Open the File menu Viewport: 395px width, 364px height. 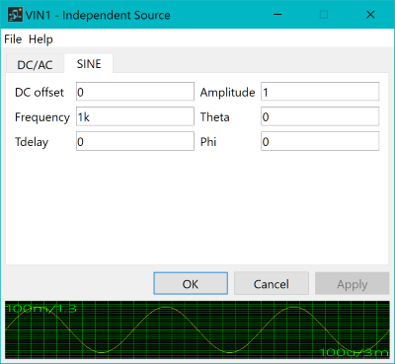[x=13, y=39]
